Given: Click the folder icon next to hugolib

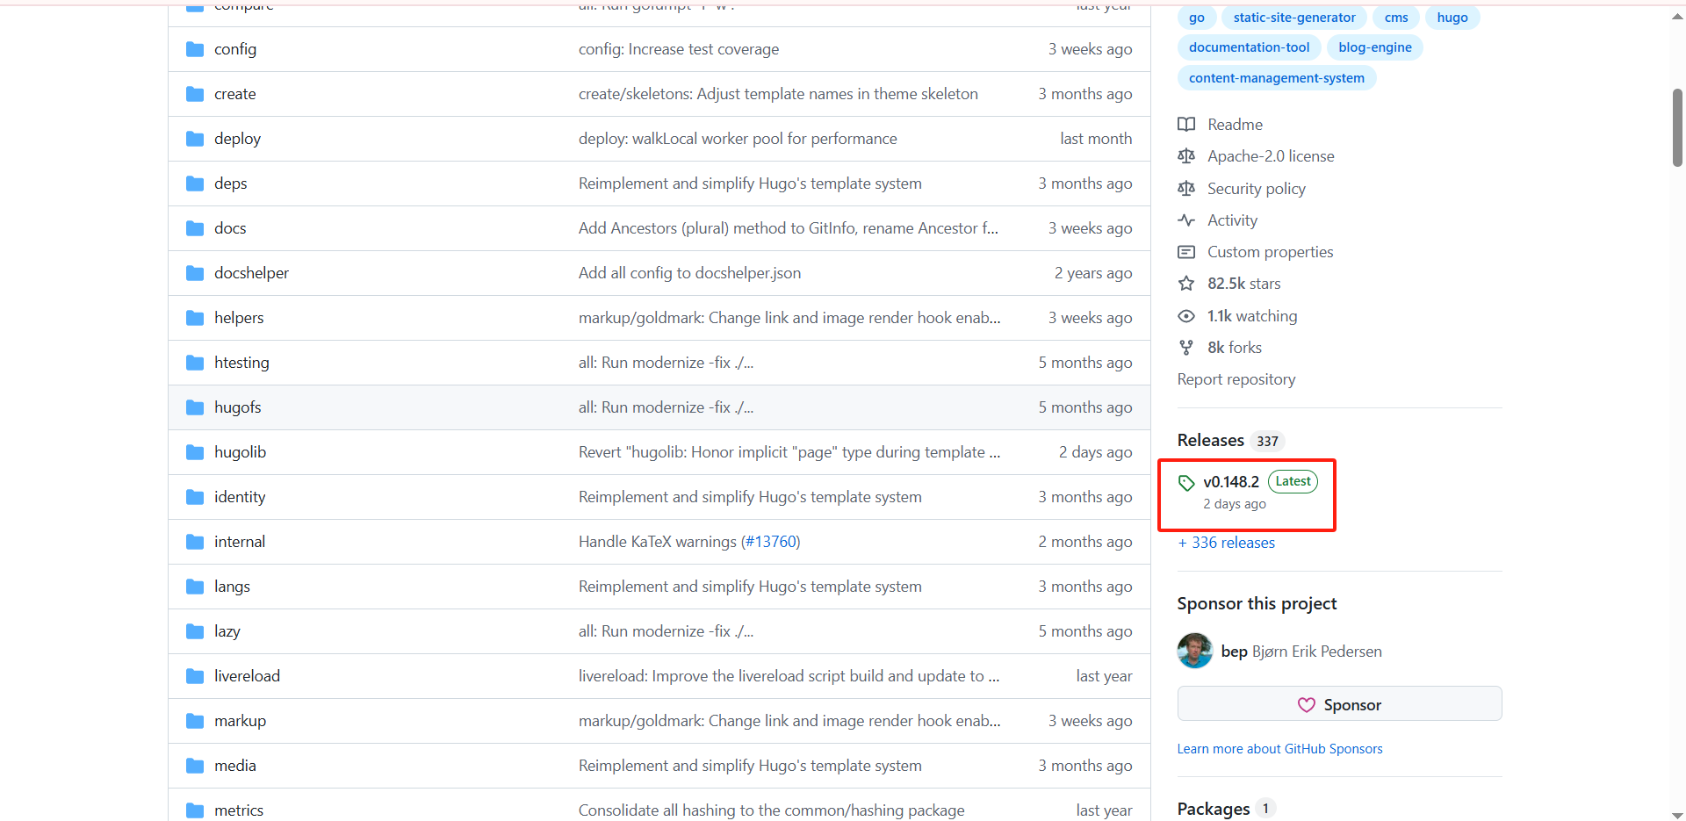Looking at the screenshot, I should pyautogui.click(x=195, y=452).
